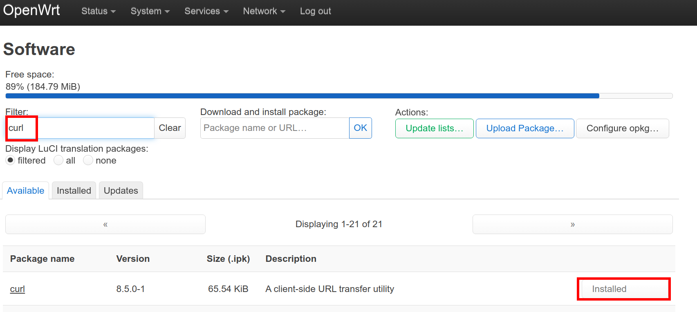Click Log out in the navbar
Viewport: 697px width, 312px height.
click(x=315, y=11)
